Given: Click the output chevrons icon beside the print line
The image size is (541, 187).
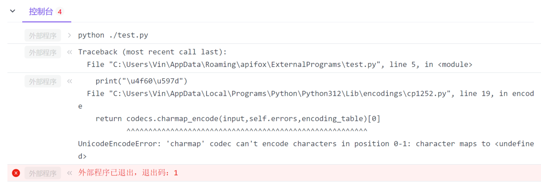Looking at the screenshot, I should pyautogui.click(x=69, y=81).
